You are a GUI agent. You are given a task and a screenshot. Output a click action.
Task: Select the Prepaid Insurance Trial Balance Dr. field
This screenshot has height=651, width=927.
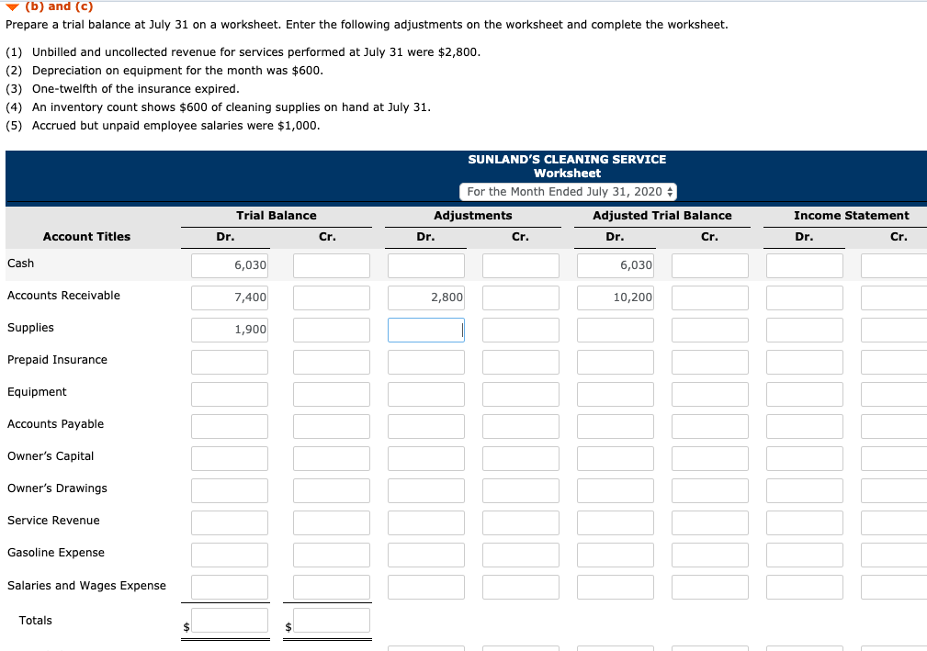click(229, 361)
